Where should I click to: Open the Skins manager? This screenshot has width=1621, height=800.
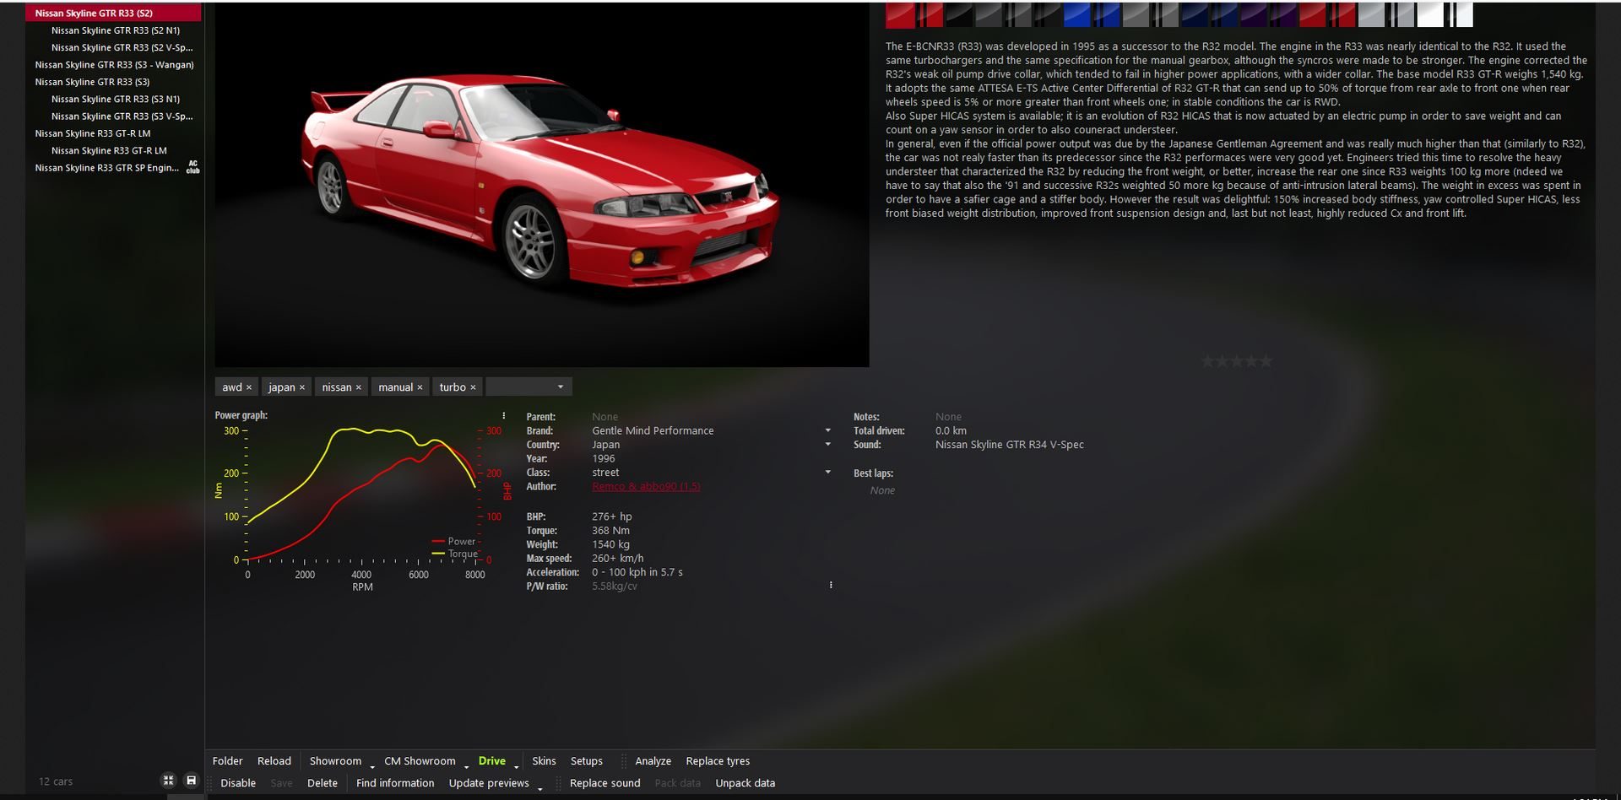click(x=544, y=761)
